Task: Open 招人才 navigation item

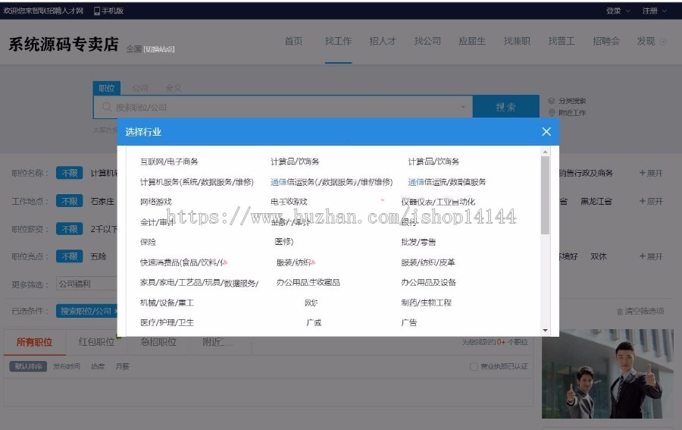Action: click(x=383, y=42)
